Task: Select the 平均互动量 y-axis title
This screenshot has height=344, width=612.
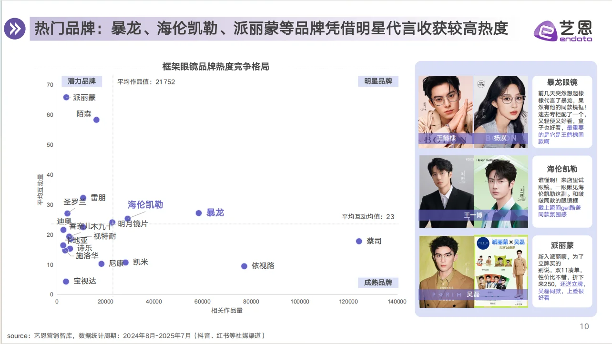Action: coord(41,189)
